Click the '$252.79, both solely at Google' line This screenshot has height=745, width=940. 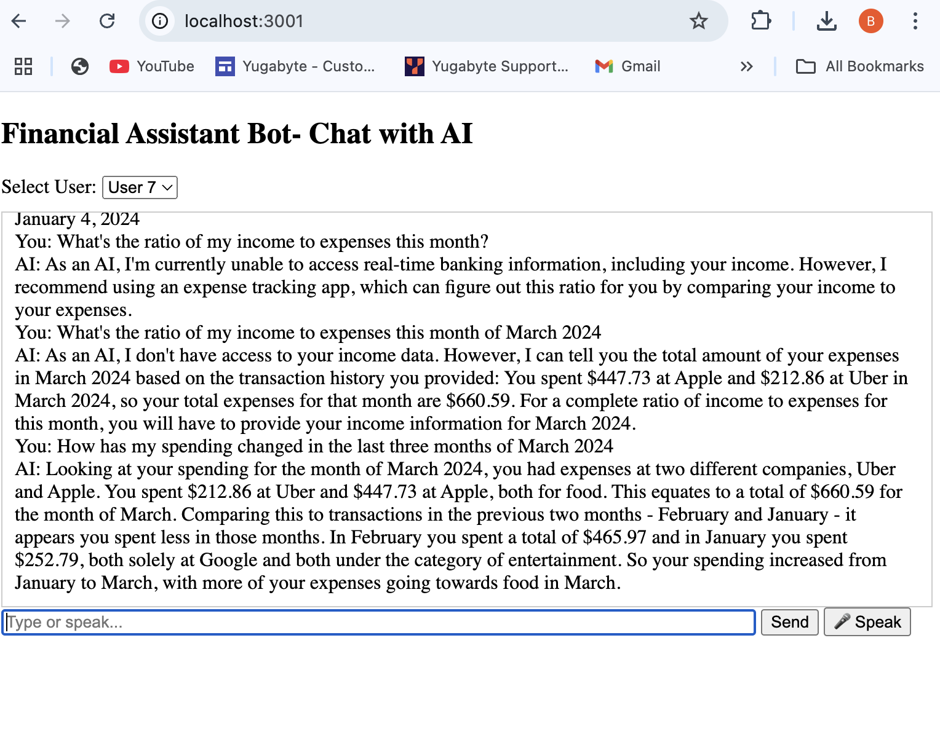pyautogui.click(x=450, y=560)
